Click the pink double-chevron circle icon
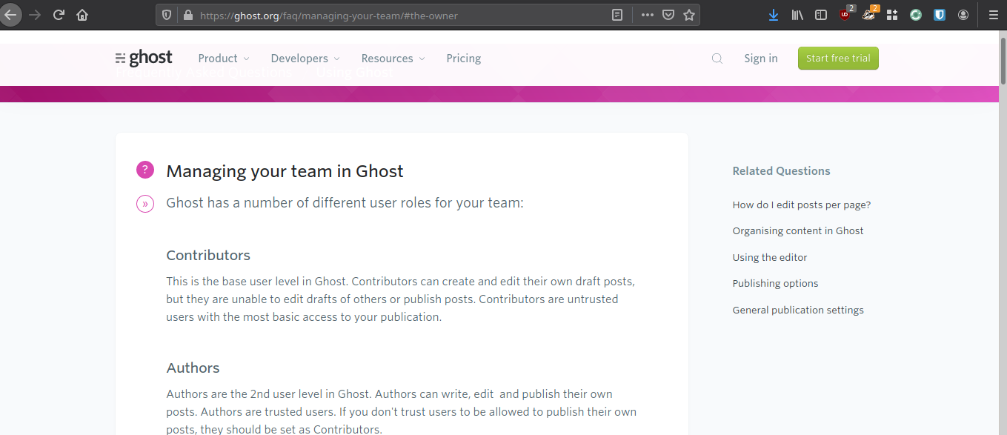This screenshot has width=1007, height=435. [145, 203]
